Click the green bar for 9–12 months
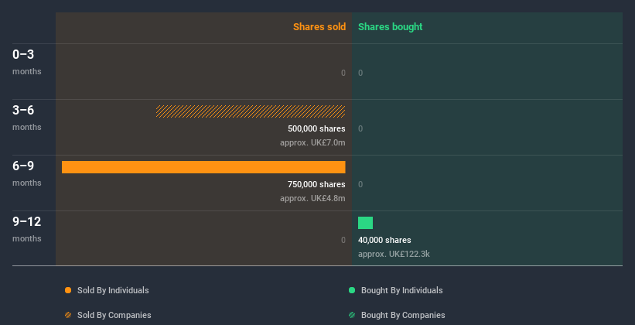635x325 pixels. click(365, 223)
